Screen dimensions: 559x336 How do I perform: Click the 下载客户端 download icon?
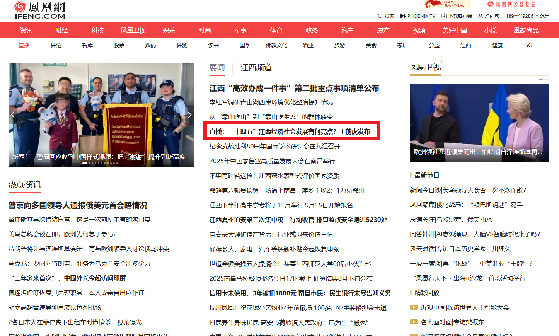[444, 16]
